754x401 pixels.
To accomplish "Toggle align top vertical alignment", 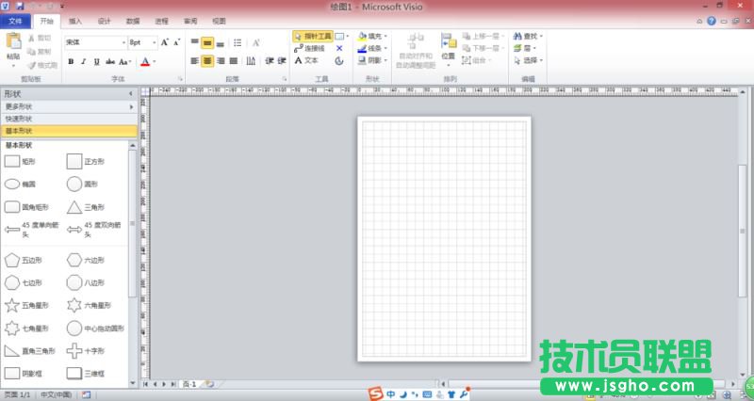I will (195, 42).
